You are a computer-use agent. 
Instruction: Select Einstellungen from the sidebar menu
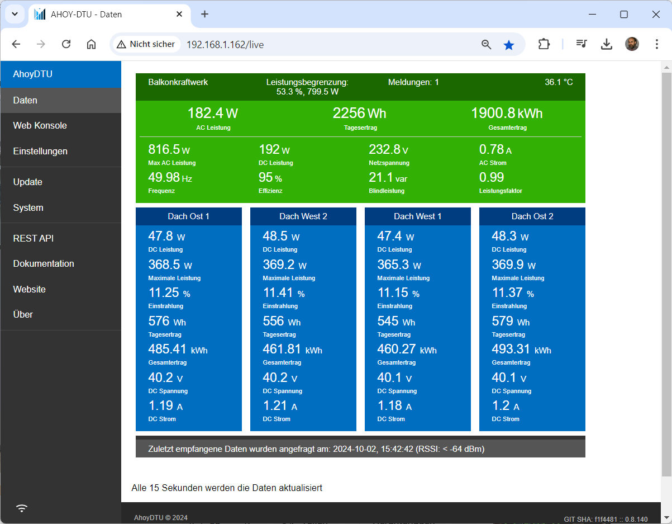click(40, 151)
